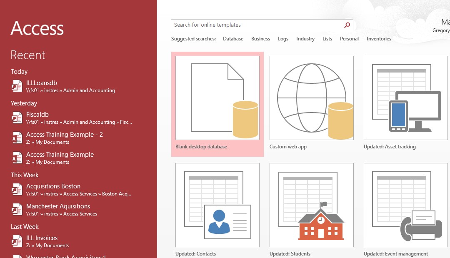
Task: Open the Manchester Aquisitions file icon
Action: (17, 209)
